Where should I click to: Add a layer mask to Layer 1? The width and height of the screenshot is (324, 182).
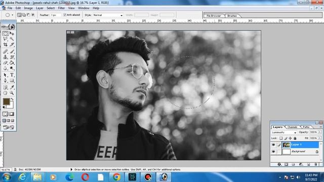tap(287, 164)
